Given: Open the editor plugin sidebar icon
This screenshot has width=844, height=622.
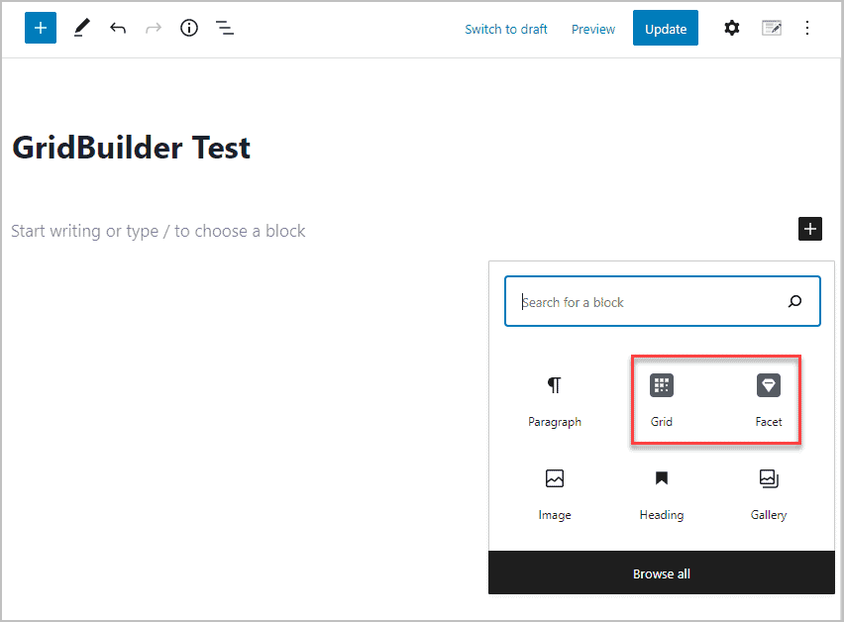Looking at the screenshot, I should 772,29.
